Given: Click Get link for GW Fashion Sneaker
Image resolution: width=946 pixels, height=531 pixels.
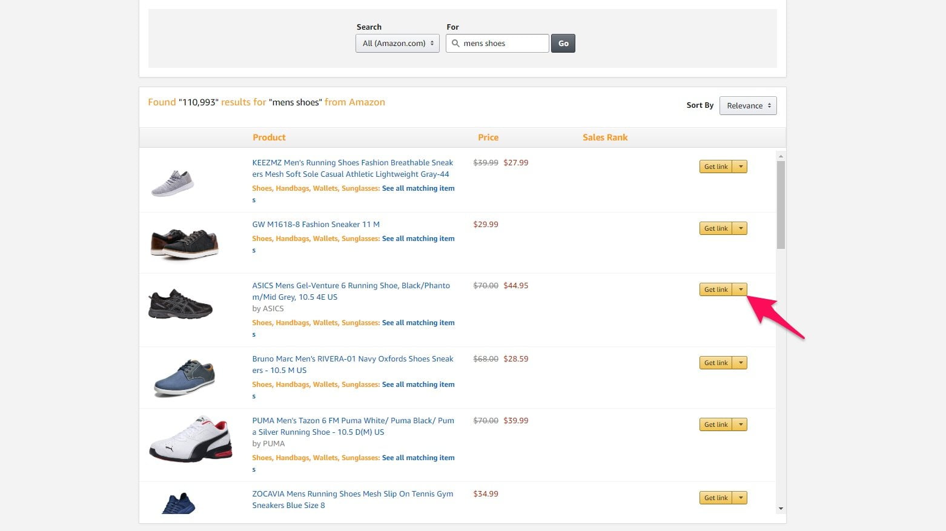Looking at the screenshot, I should [716, 228].
